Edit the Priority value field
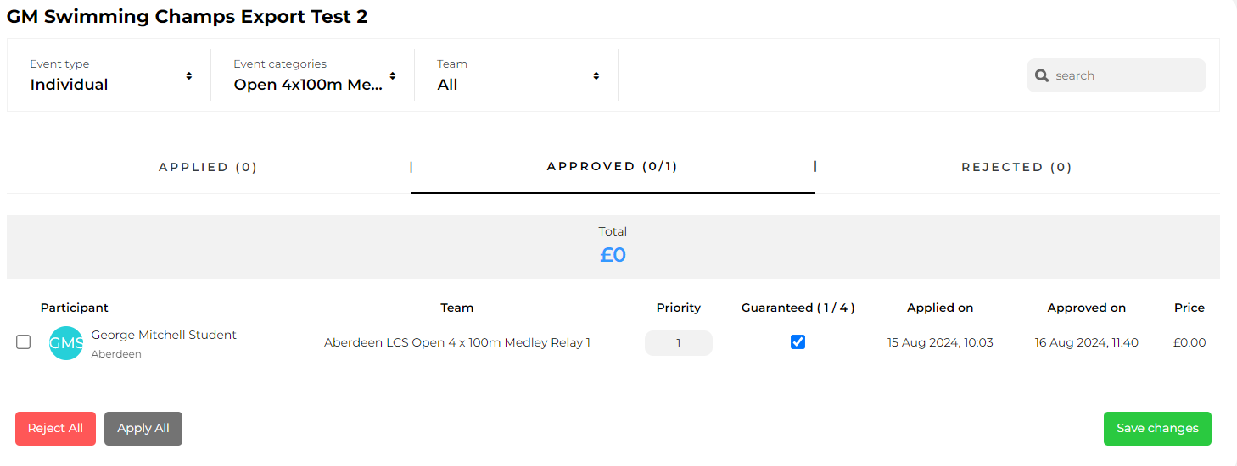 (x=679, y=343)
